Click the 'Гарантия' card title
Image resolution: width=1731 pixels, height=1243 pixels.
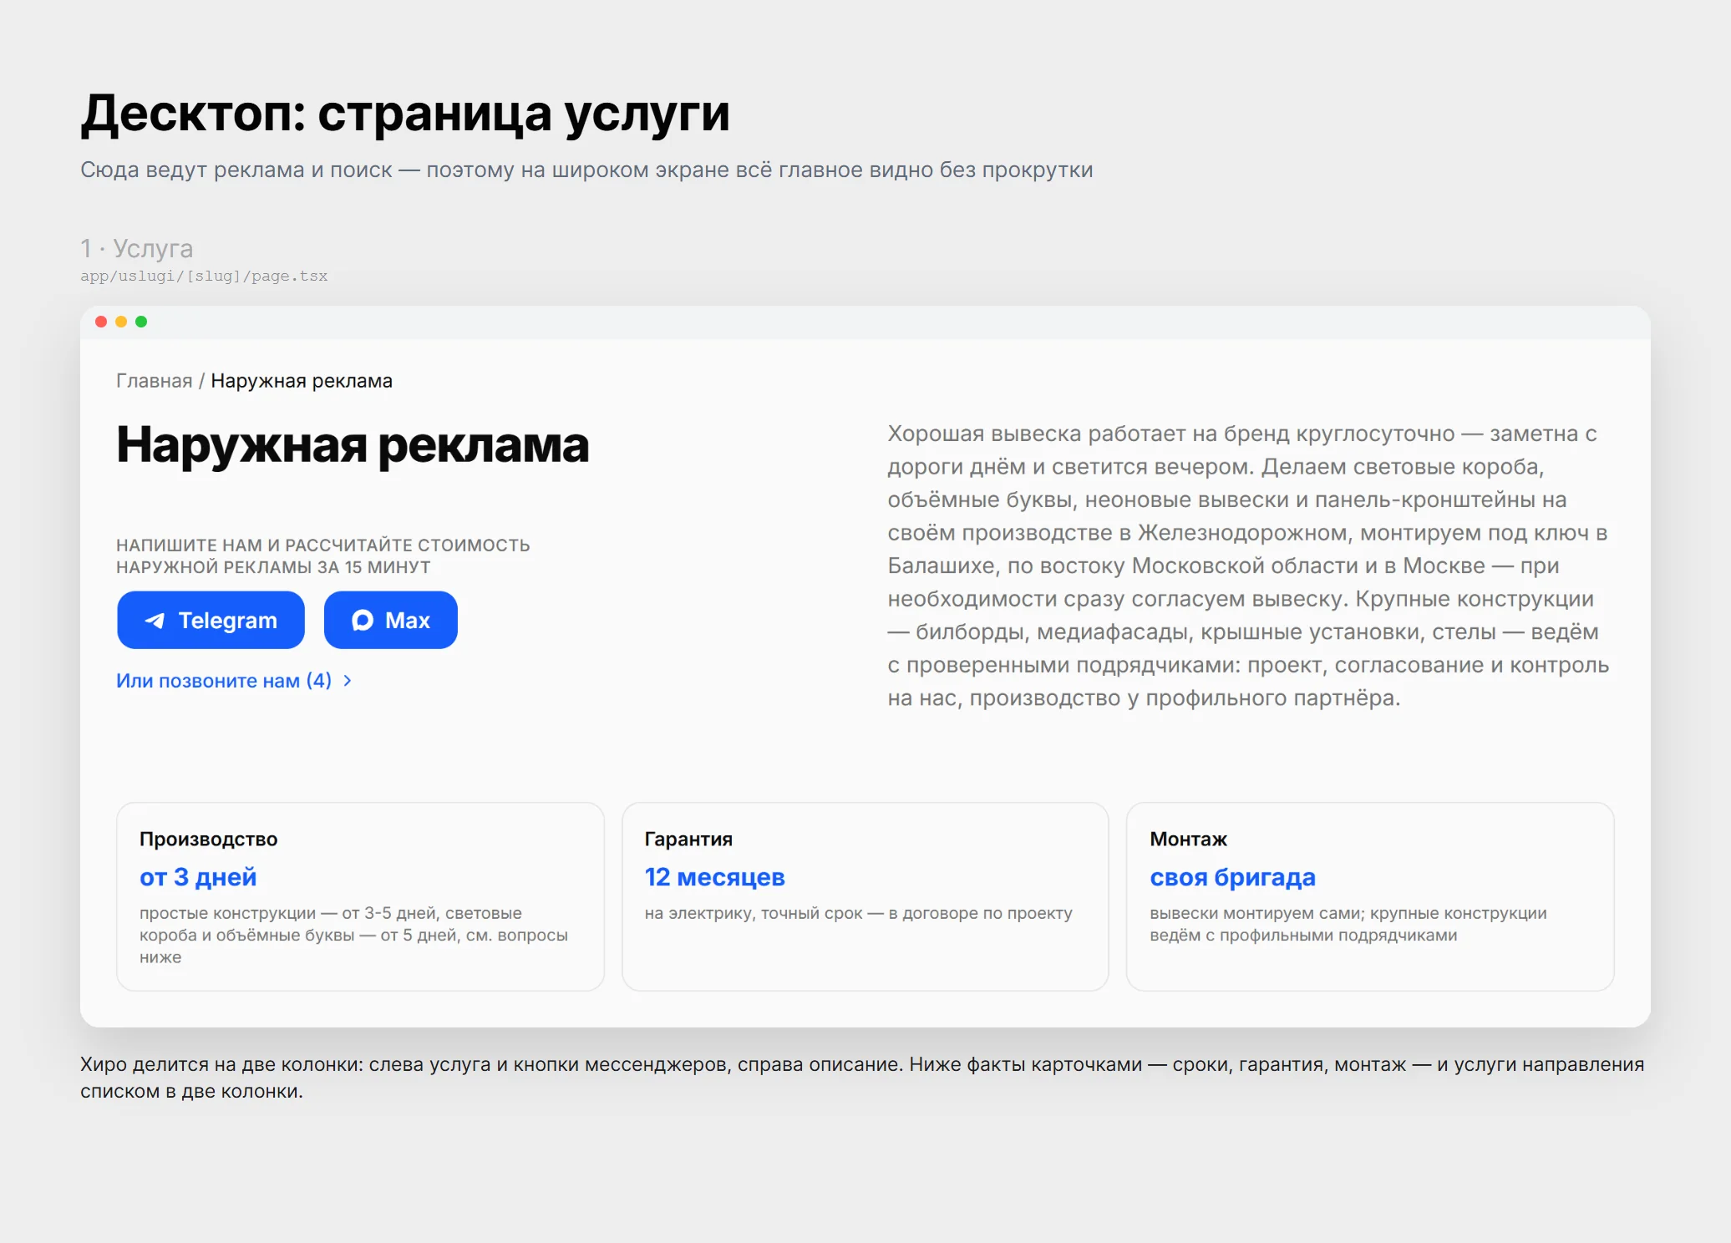coord(688,840)
